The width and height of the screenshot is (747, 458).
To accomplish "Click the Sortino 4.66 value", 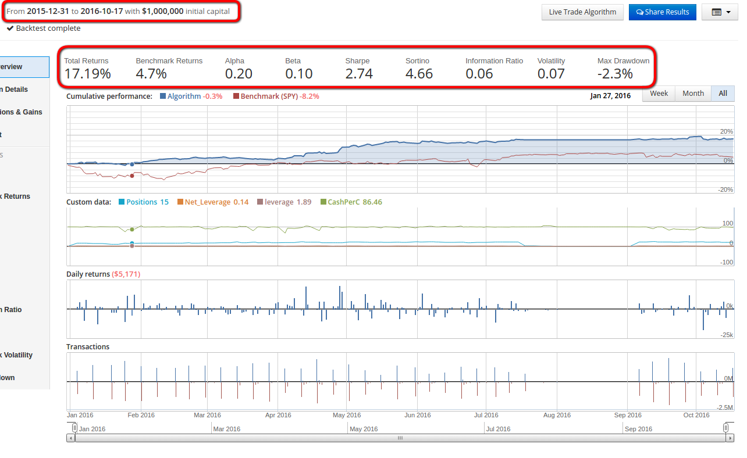I will [419, 74].
